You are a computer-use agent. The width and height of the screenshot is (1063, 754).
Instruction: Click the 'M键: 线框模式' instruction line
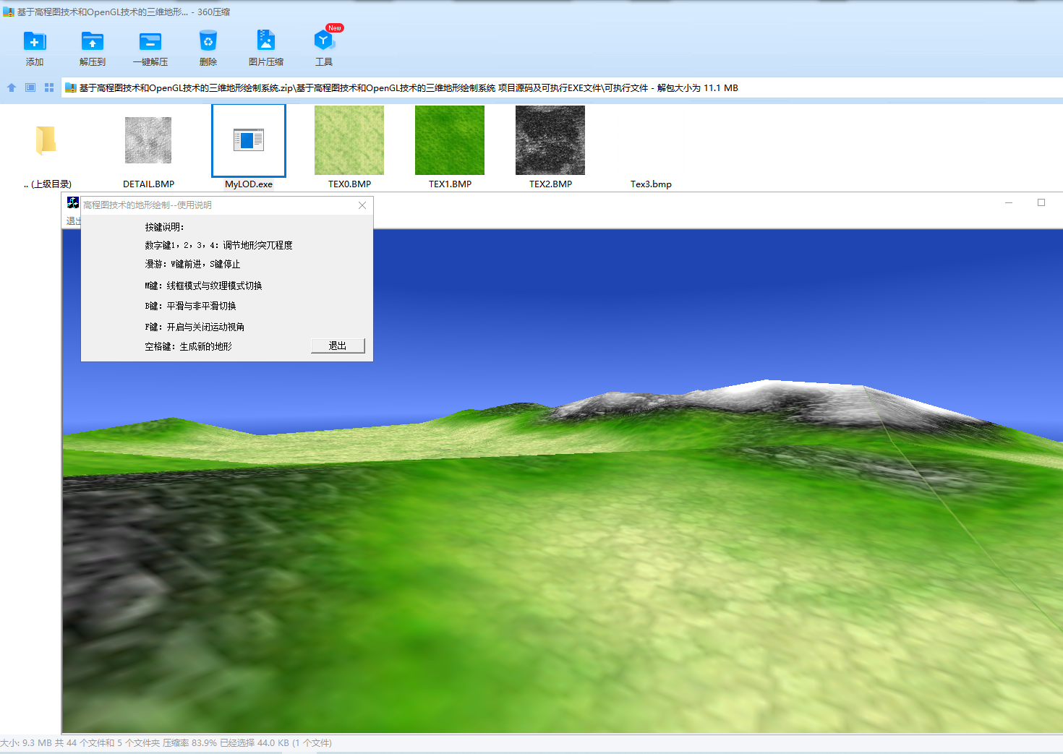click(x=203, y=286)
